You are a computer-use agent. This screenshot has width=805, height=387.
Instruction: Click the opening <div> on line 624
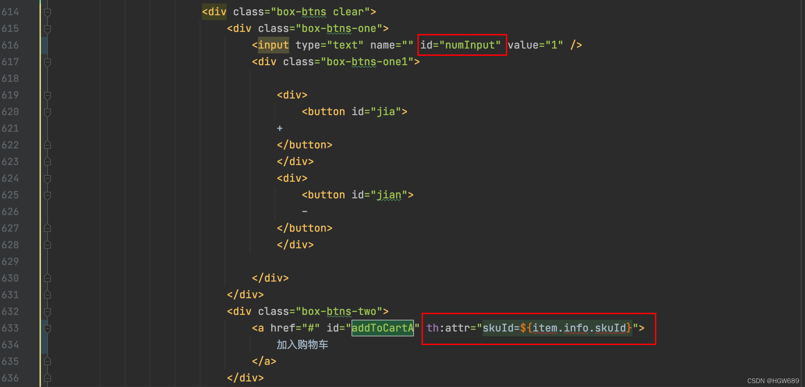(x=292, y=178)
